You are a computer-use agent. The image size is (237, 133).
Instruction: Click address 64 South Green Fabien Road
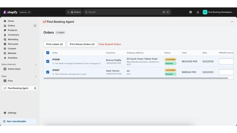(142, 59)
